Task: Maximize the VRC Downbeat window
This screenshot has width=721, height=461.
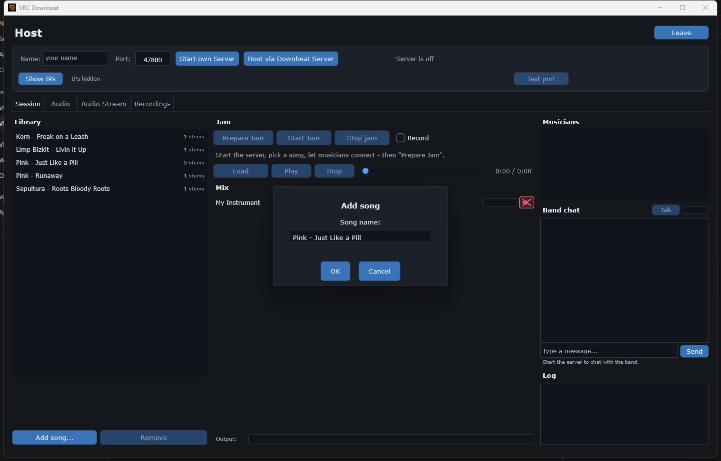Action: coord(682,8)
